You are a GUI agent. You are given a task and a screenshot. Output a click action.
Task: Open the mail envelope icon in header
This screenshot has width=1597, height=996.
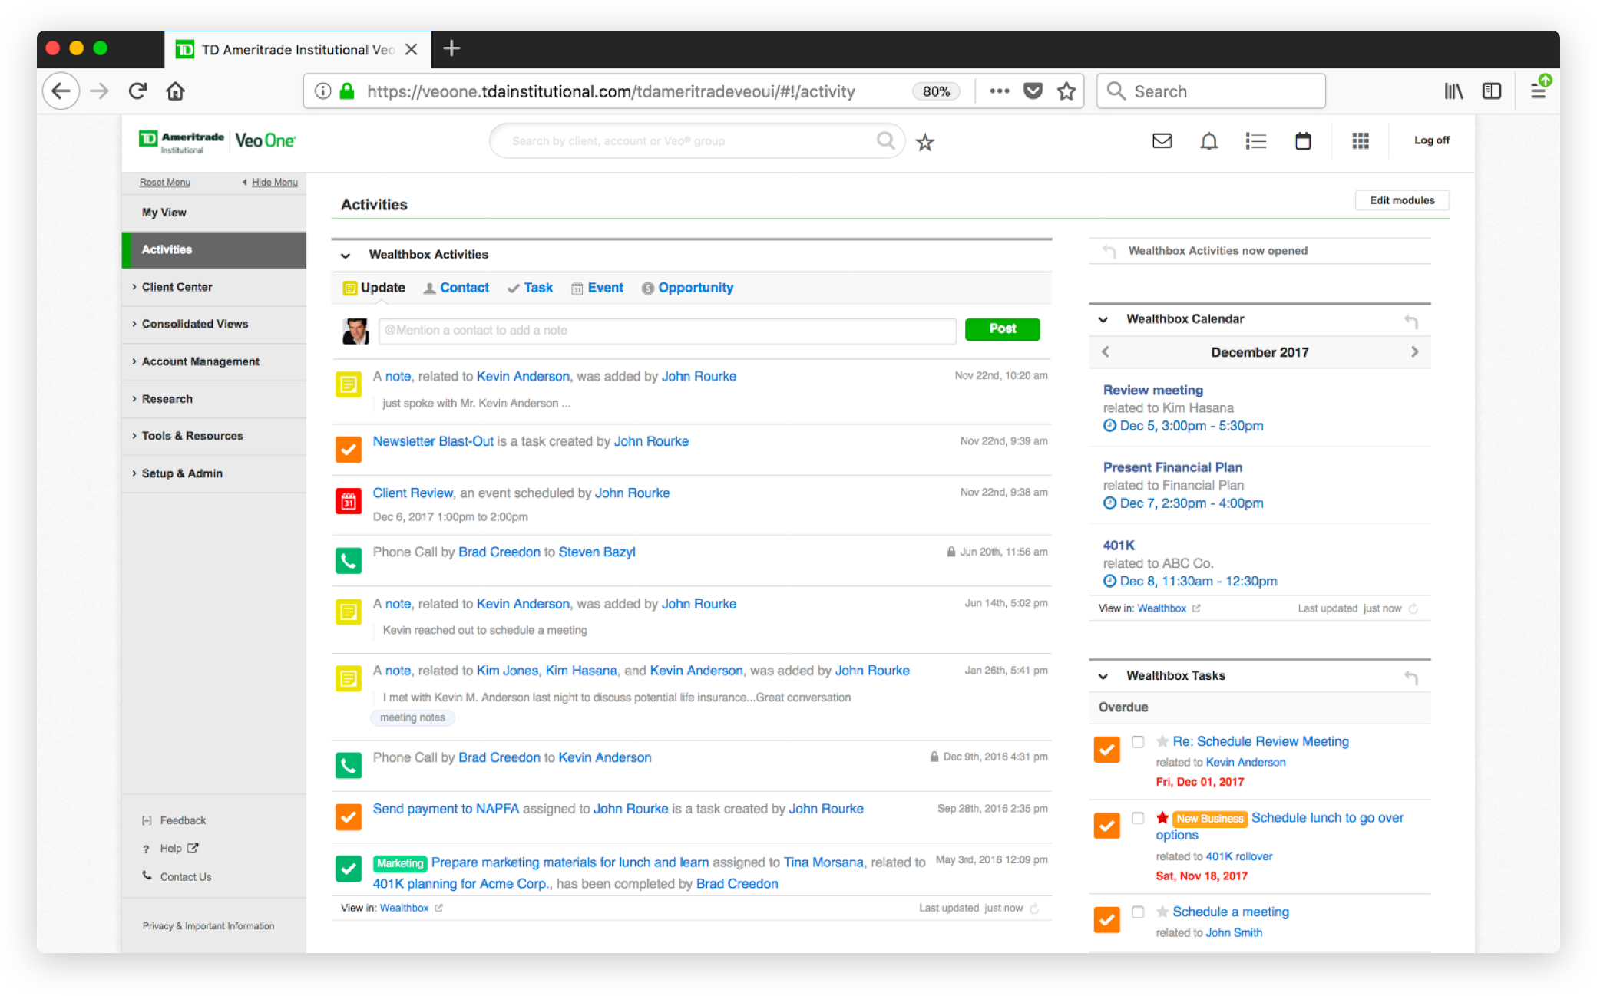[1162, 140]
